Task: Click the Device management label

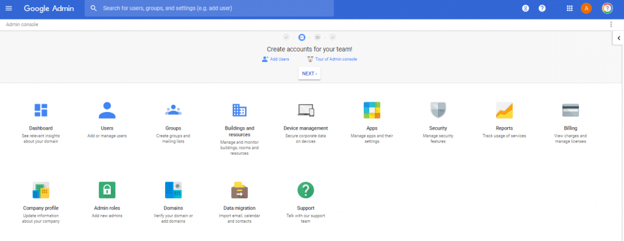Action: (306, 128)
